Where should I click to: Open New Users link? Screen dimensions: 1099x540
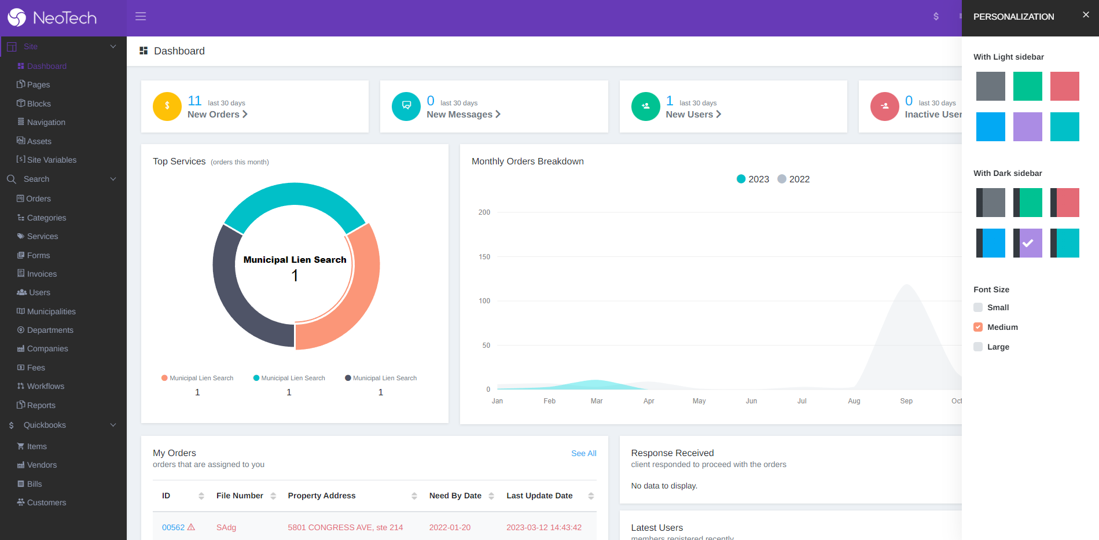tap(693, 115)
